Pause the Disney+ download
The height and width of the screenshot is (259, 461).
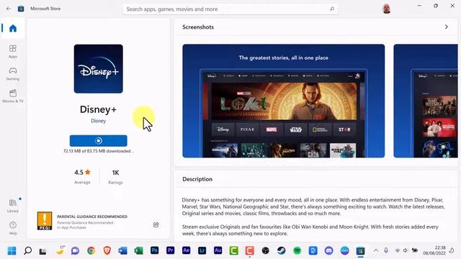pos(99,141)
